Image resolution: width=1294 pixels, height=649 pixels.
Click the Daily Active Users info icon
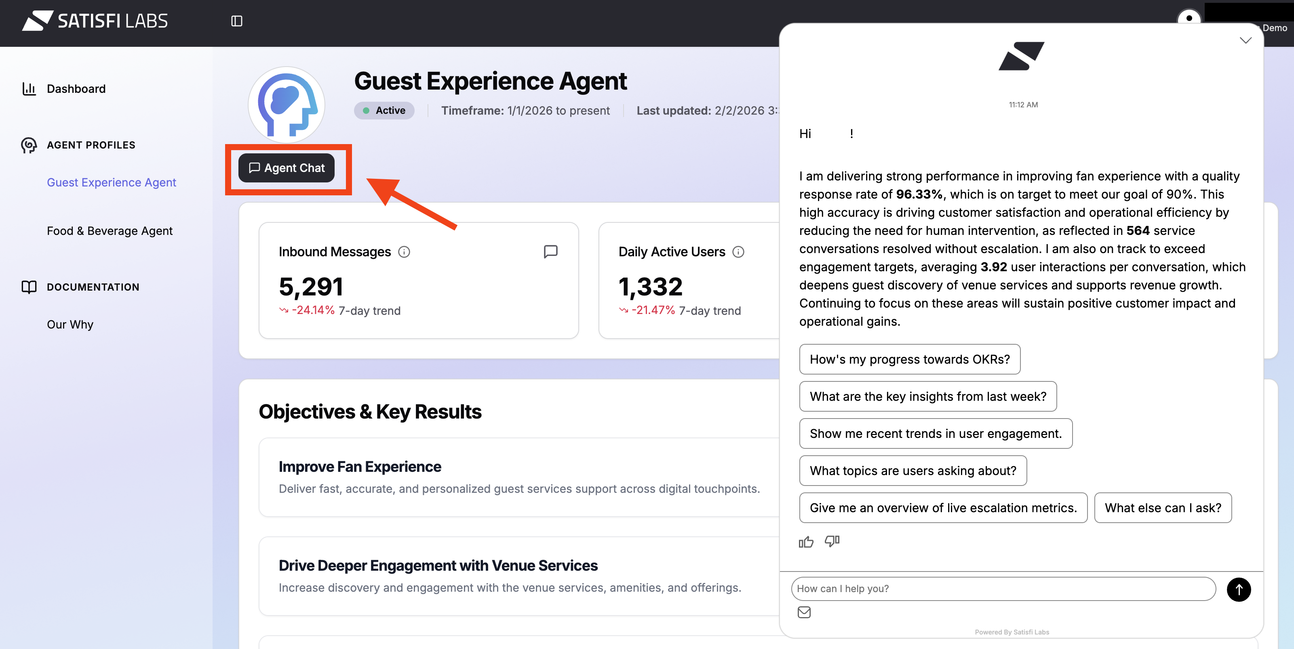pyautogui.click(x=738, y=252)
